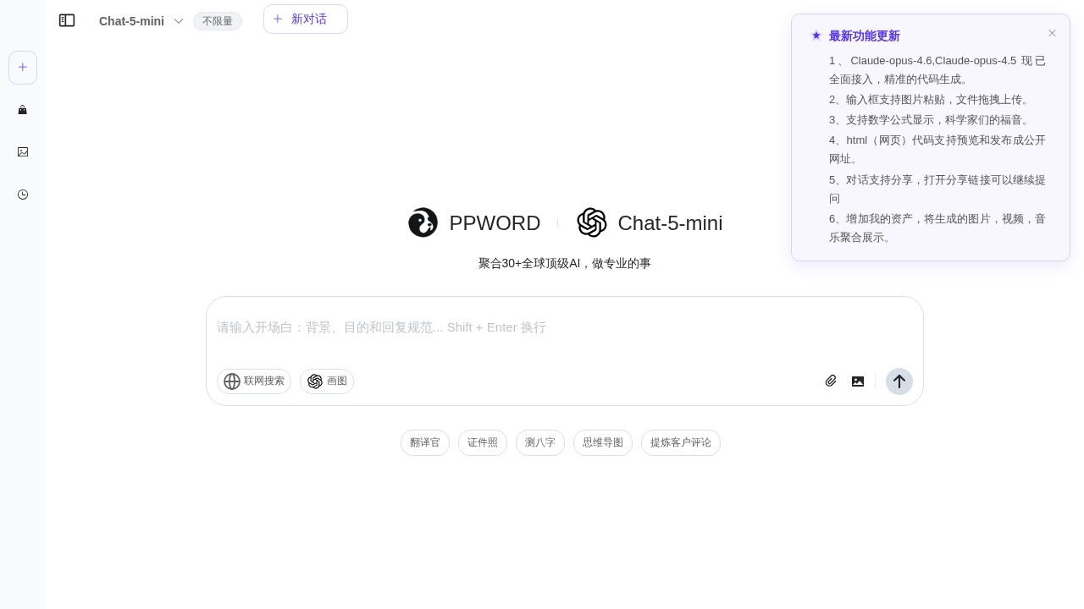Enable 联网搜索 web search mode

click(x=254, y=381)
